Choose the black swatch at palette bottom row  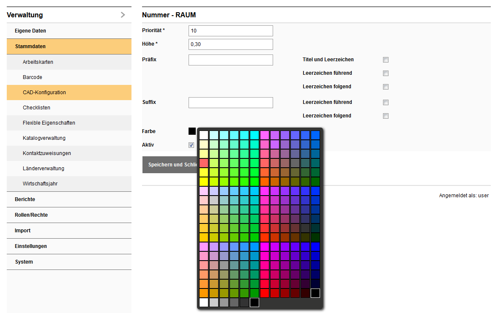(254, 302)
